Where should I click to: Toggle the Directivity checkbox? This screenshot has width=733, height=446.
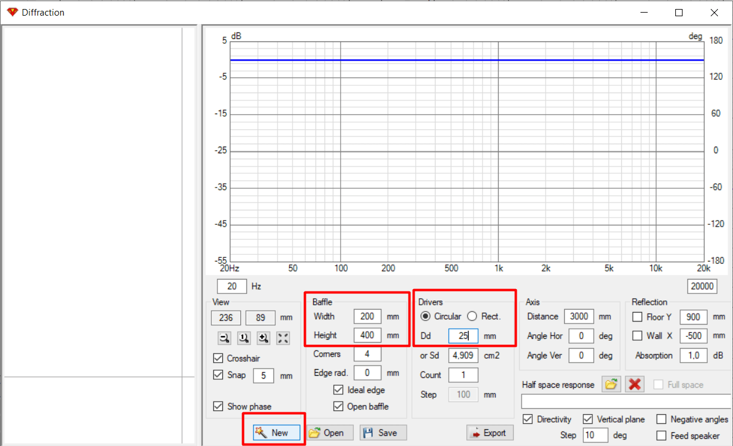[x=528, y=419]
